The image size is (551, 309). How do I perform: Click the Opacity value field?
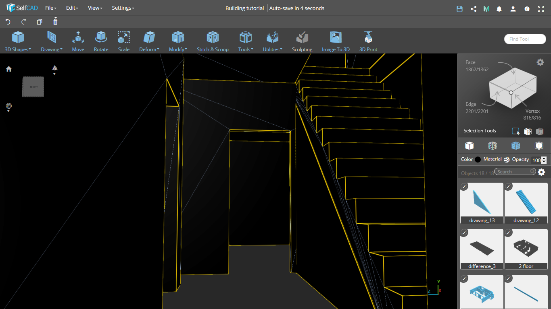click(536, 160)
